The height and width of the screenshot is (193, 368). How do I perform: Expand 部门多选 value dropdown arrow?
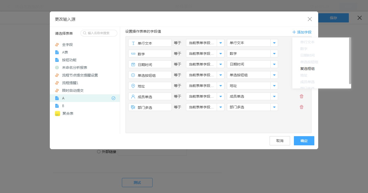tap(274, 107)
